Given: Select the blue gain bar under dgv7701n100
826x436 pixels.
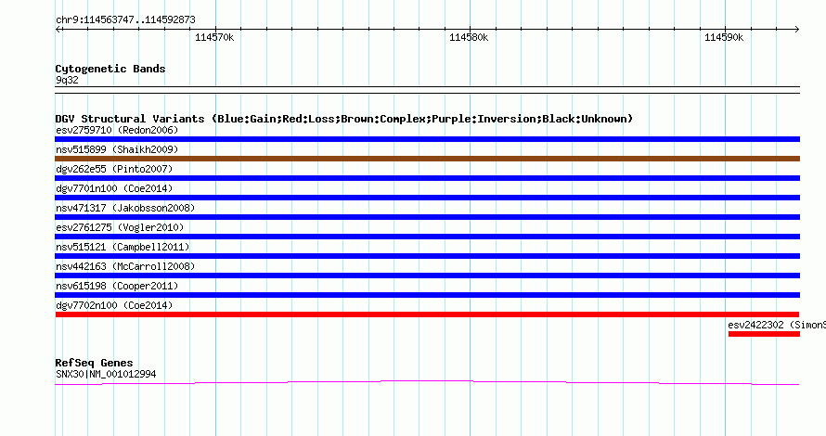Looking at the screenshot, I should pos(427,198).
